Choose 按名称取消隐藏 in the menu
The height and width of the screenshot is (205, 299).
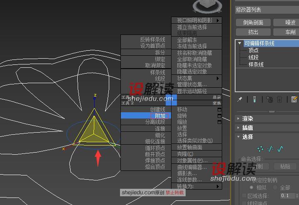pyautogui.click(x=196, y=53)
